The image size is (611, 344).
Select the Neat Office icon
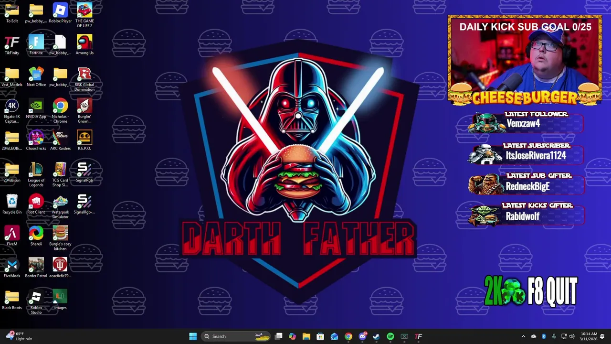pyautogui.click(x=36, y=77)
